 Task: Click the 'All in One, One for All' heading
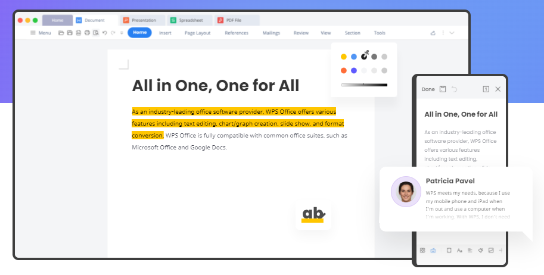[216, 86]
